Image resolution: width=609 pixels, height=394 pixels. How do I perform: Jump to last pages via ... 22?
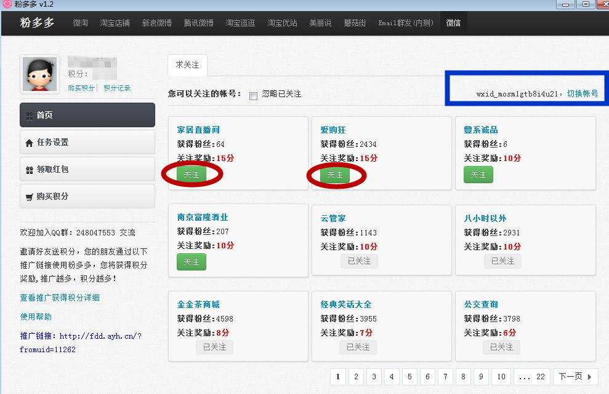click(531, 377)
